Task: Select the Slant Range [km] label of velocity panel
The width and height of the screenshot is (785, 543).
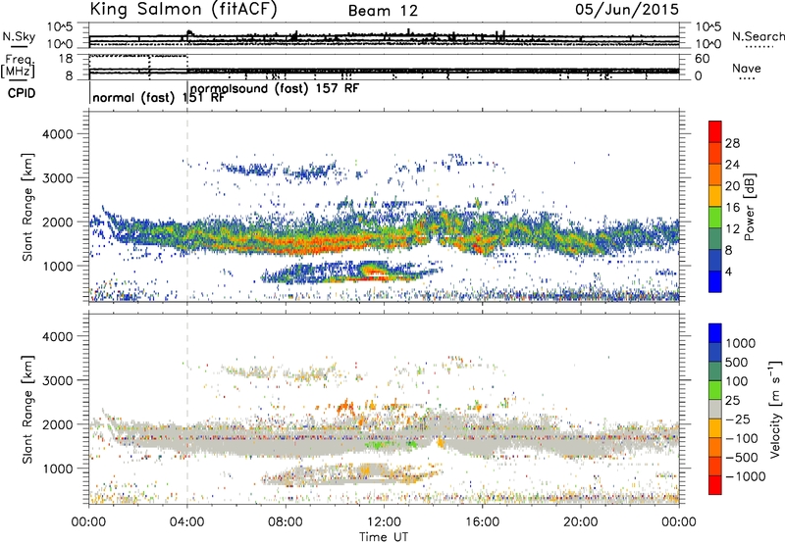Action: [27, 409]
